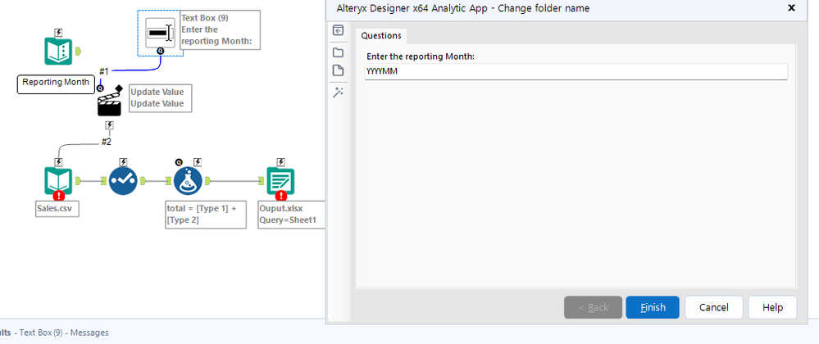
Task: Click the Text Box (9) - Messages results header
Action: click(64, 333)
